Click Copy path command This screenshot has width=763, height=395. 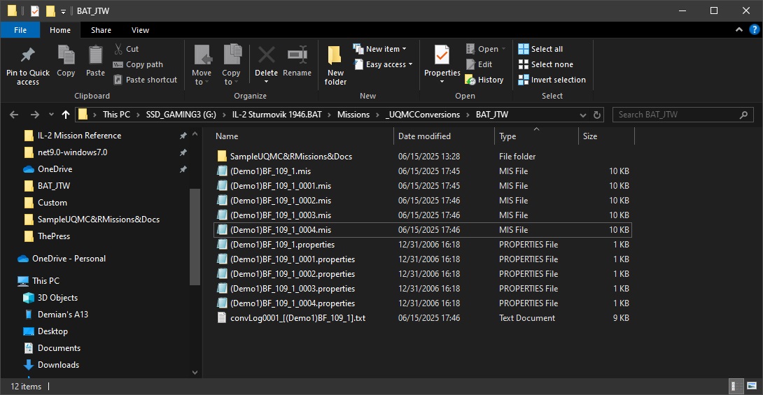138,64
